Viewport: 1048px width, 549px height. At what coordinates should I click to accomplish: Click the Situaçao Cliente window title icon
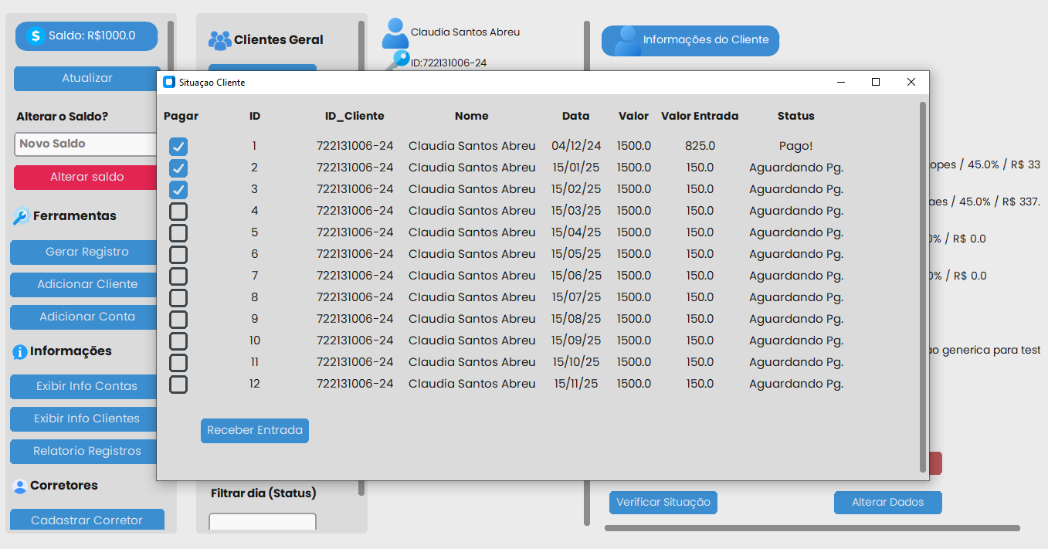[x=169, y=82]
